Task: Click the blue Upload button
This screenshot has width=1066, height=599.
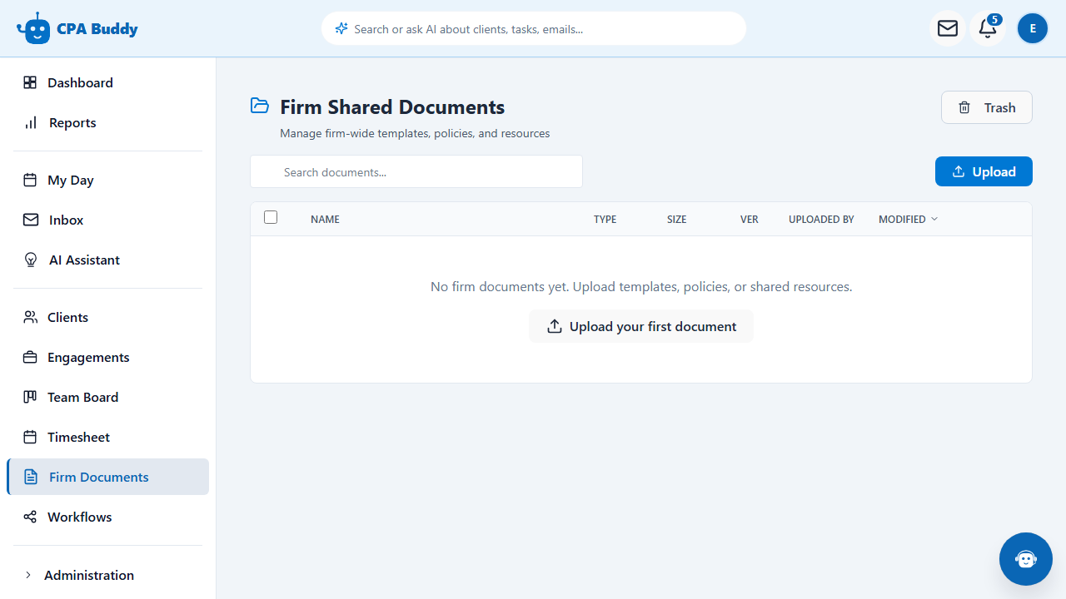Action: tap(984, 171)
